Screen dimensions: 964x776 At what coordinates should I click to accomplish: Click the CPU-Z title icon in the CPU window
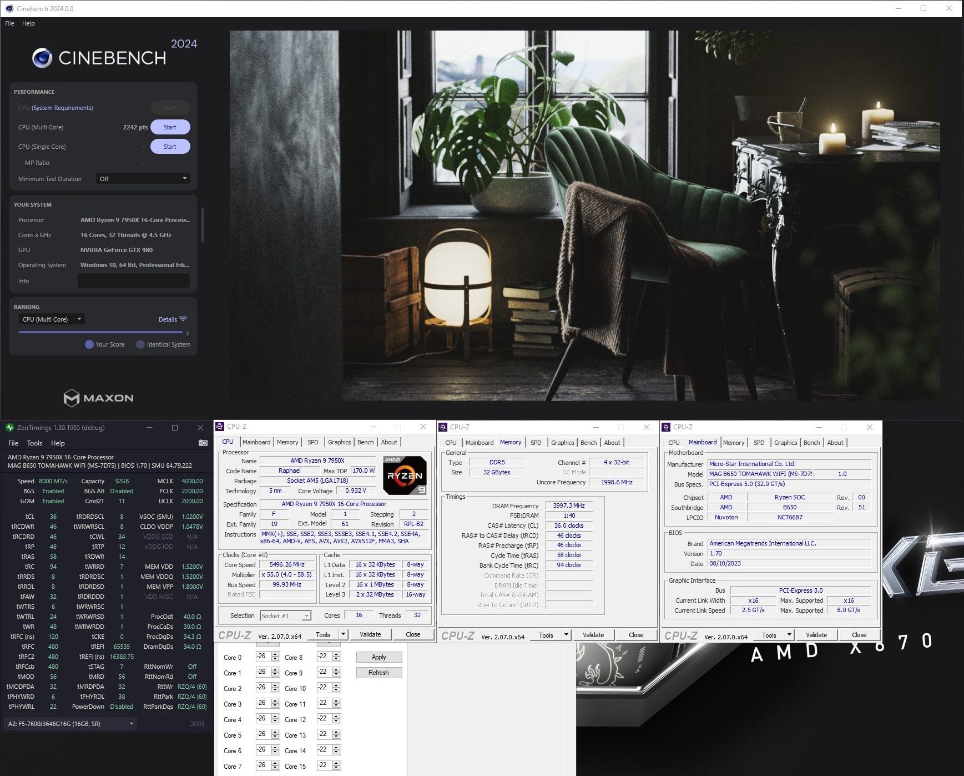click(220, 427)
